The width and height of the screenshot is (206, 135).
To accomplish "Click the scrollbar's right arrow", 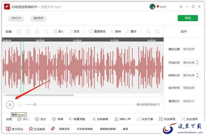I will point(162,95).
